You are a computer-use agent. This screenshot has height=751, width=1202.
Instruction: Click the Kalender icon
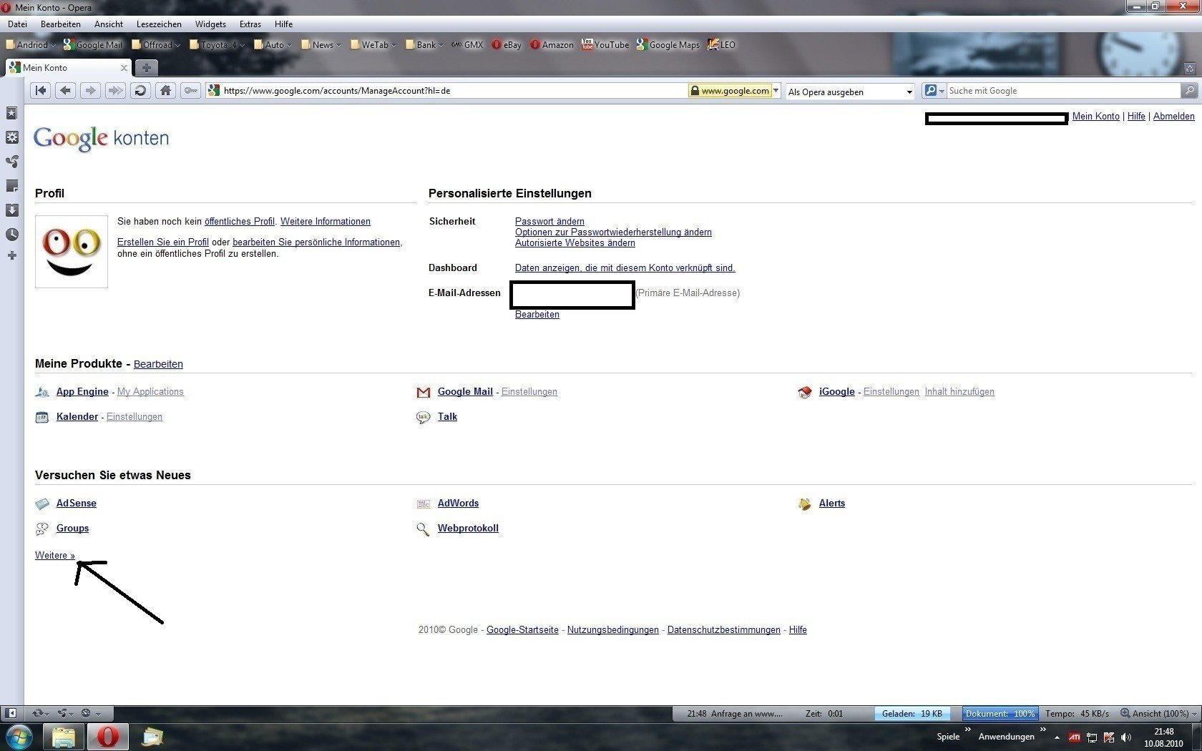(x=42, y=417)
